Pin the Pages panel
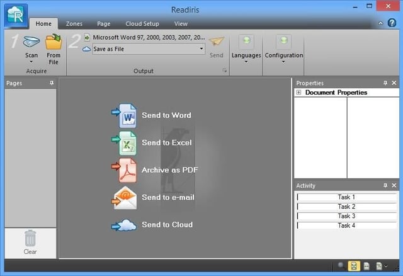 tap(52, 83)
